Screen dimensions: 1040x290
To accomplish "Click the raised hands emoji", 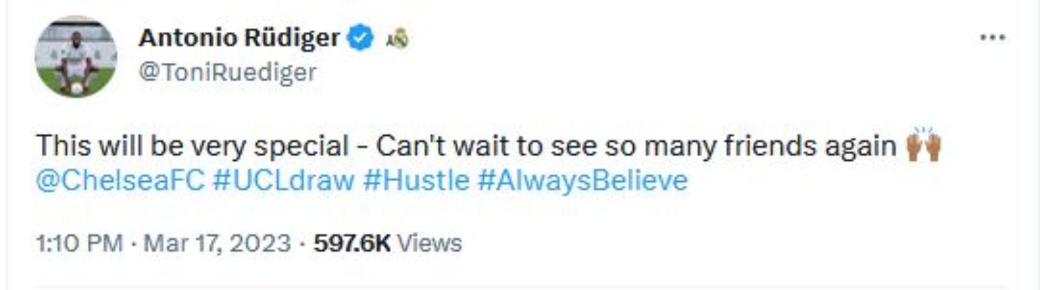I will [924, 145].
